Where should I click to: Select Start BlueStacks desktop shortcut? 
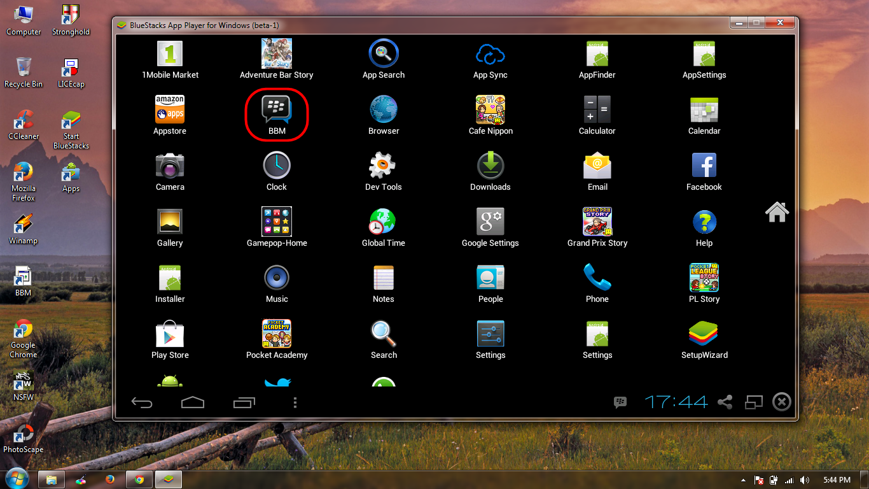[71, 130]
